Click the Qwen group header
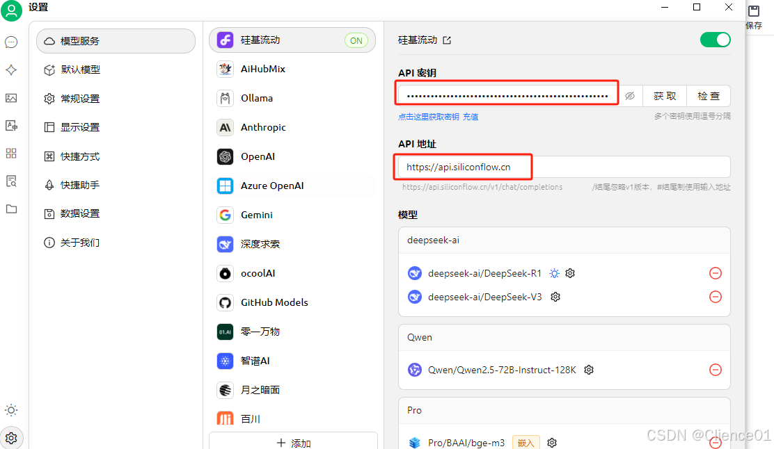774x449 pixels. click(564, 338)
